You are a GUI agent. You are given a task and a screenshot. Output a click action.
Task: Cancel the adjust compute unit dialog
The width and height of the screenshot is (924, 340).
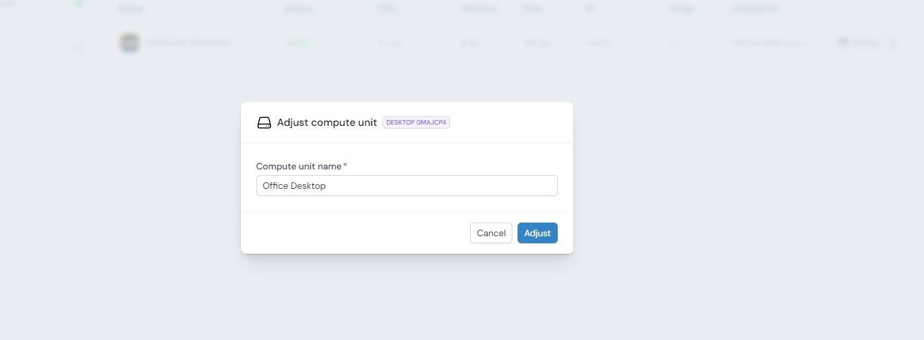tap(491, 233)
